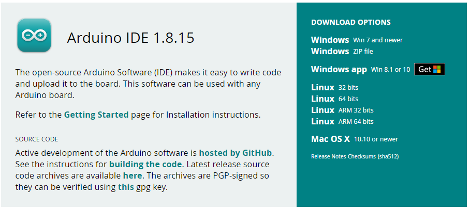Open 'this' gpg key link
This screenshot has width=470, height=209.
[126, 187]
